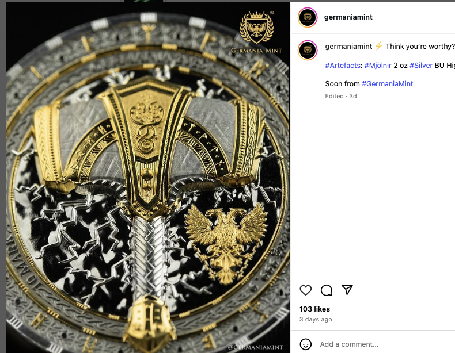
Task: Like the post with heart icon
Action: click(x=306, y=290)
